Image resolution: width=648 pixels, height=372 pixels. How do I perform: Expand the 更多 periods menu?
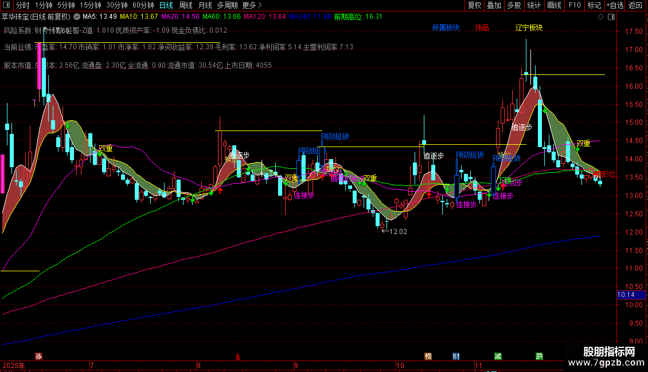pos(252,5)
